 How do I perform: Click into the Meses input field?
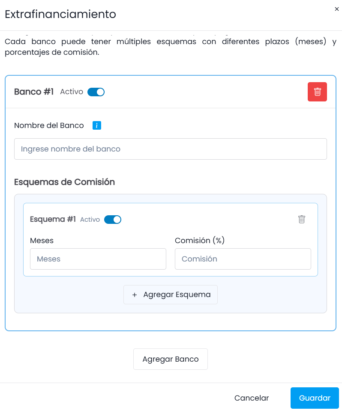click(x=98, y=259)
